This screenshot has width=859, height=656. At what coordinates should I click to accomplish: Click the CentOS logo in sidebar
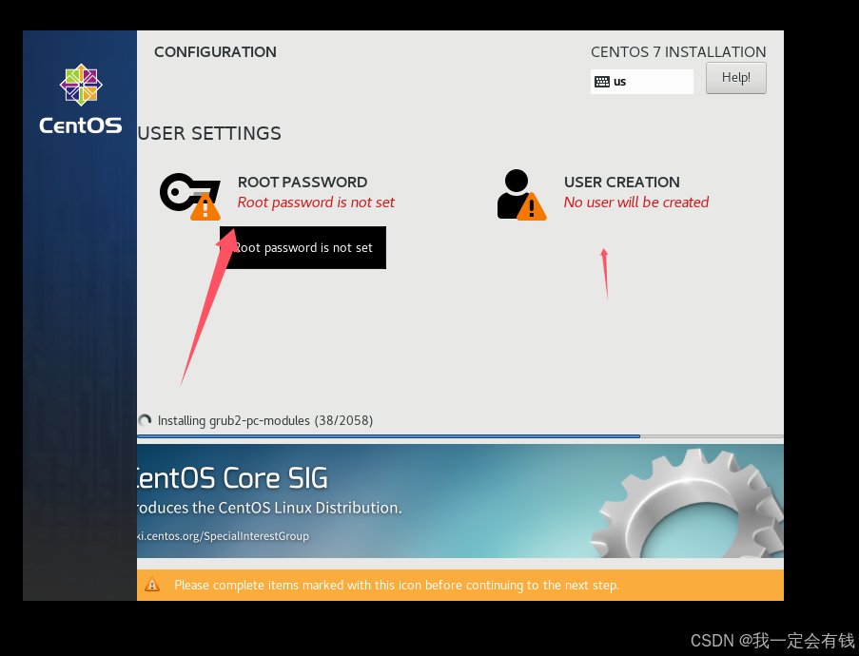pyautogui.click(x=81, y=85)
